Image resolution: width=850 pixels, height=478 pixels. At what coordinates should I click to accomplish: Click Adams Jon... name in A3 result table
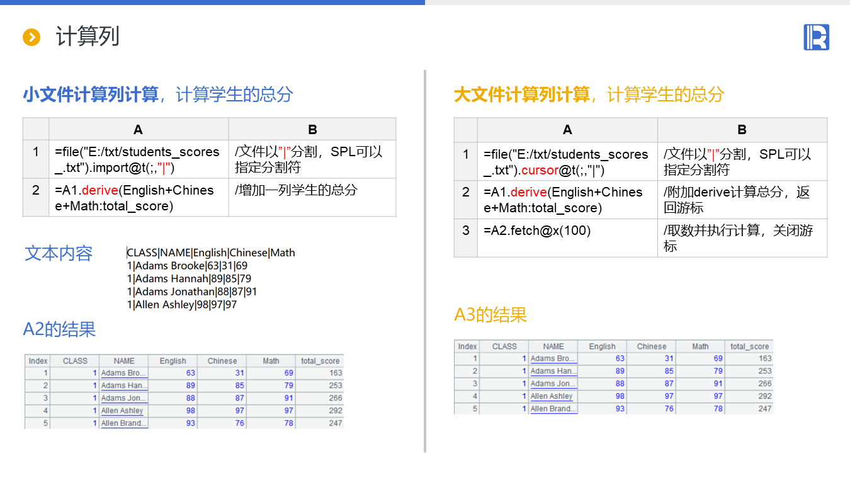pos(552,384)
